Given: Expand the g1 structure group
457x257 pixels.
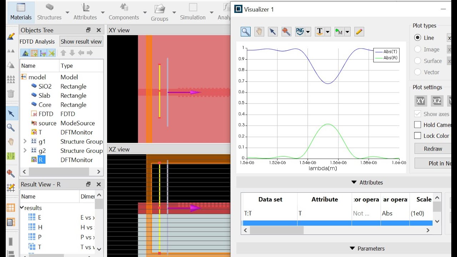Looking at the screenshot, I should [25, 141].
